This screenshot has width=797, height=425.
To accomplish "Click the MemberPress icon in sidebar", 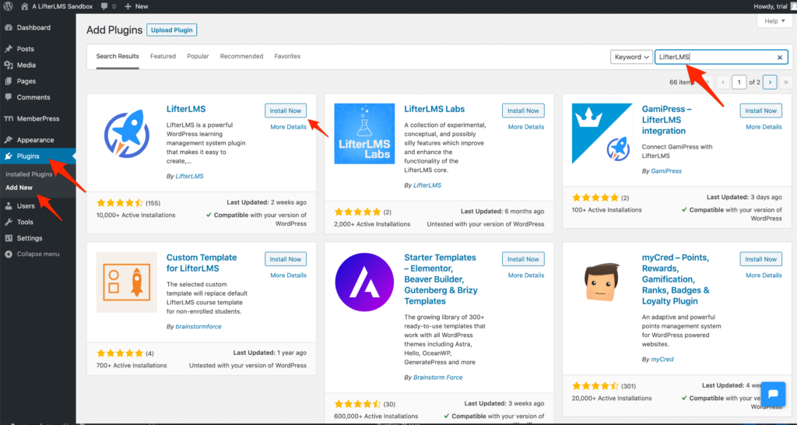I will 8,118.
